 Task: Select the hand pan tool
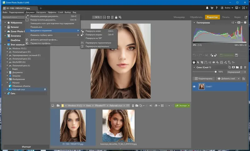coord(194,63)
